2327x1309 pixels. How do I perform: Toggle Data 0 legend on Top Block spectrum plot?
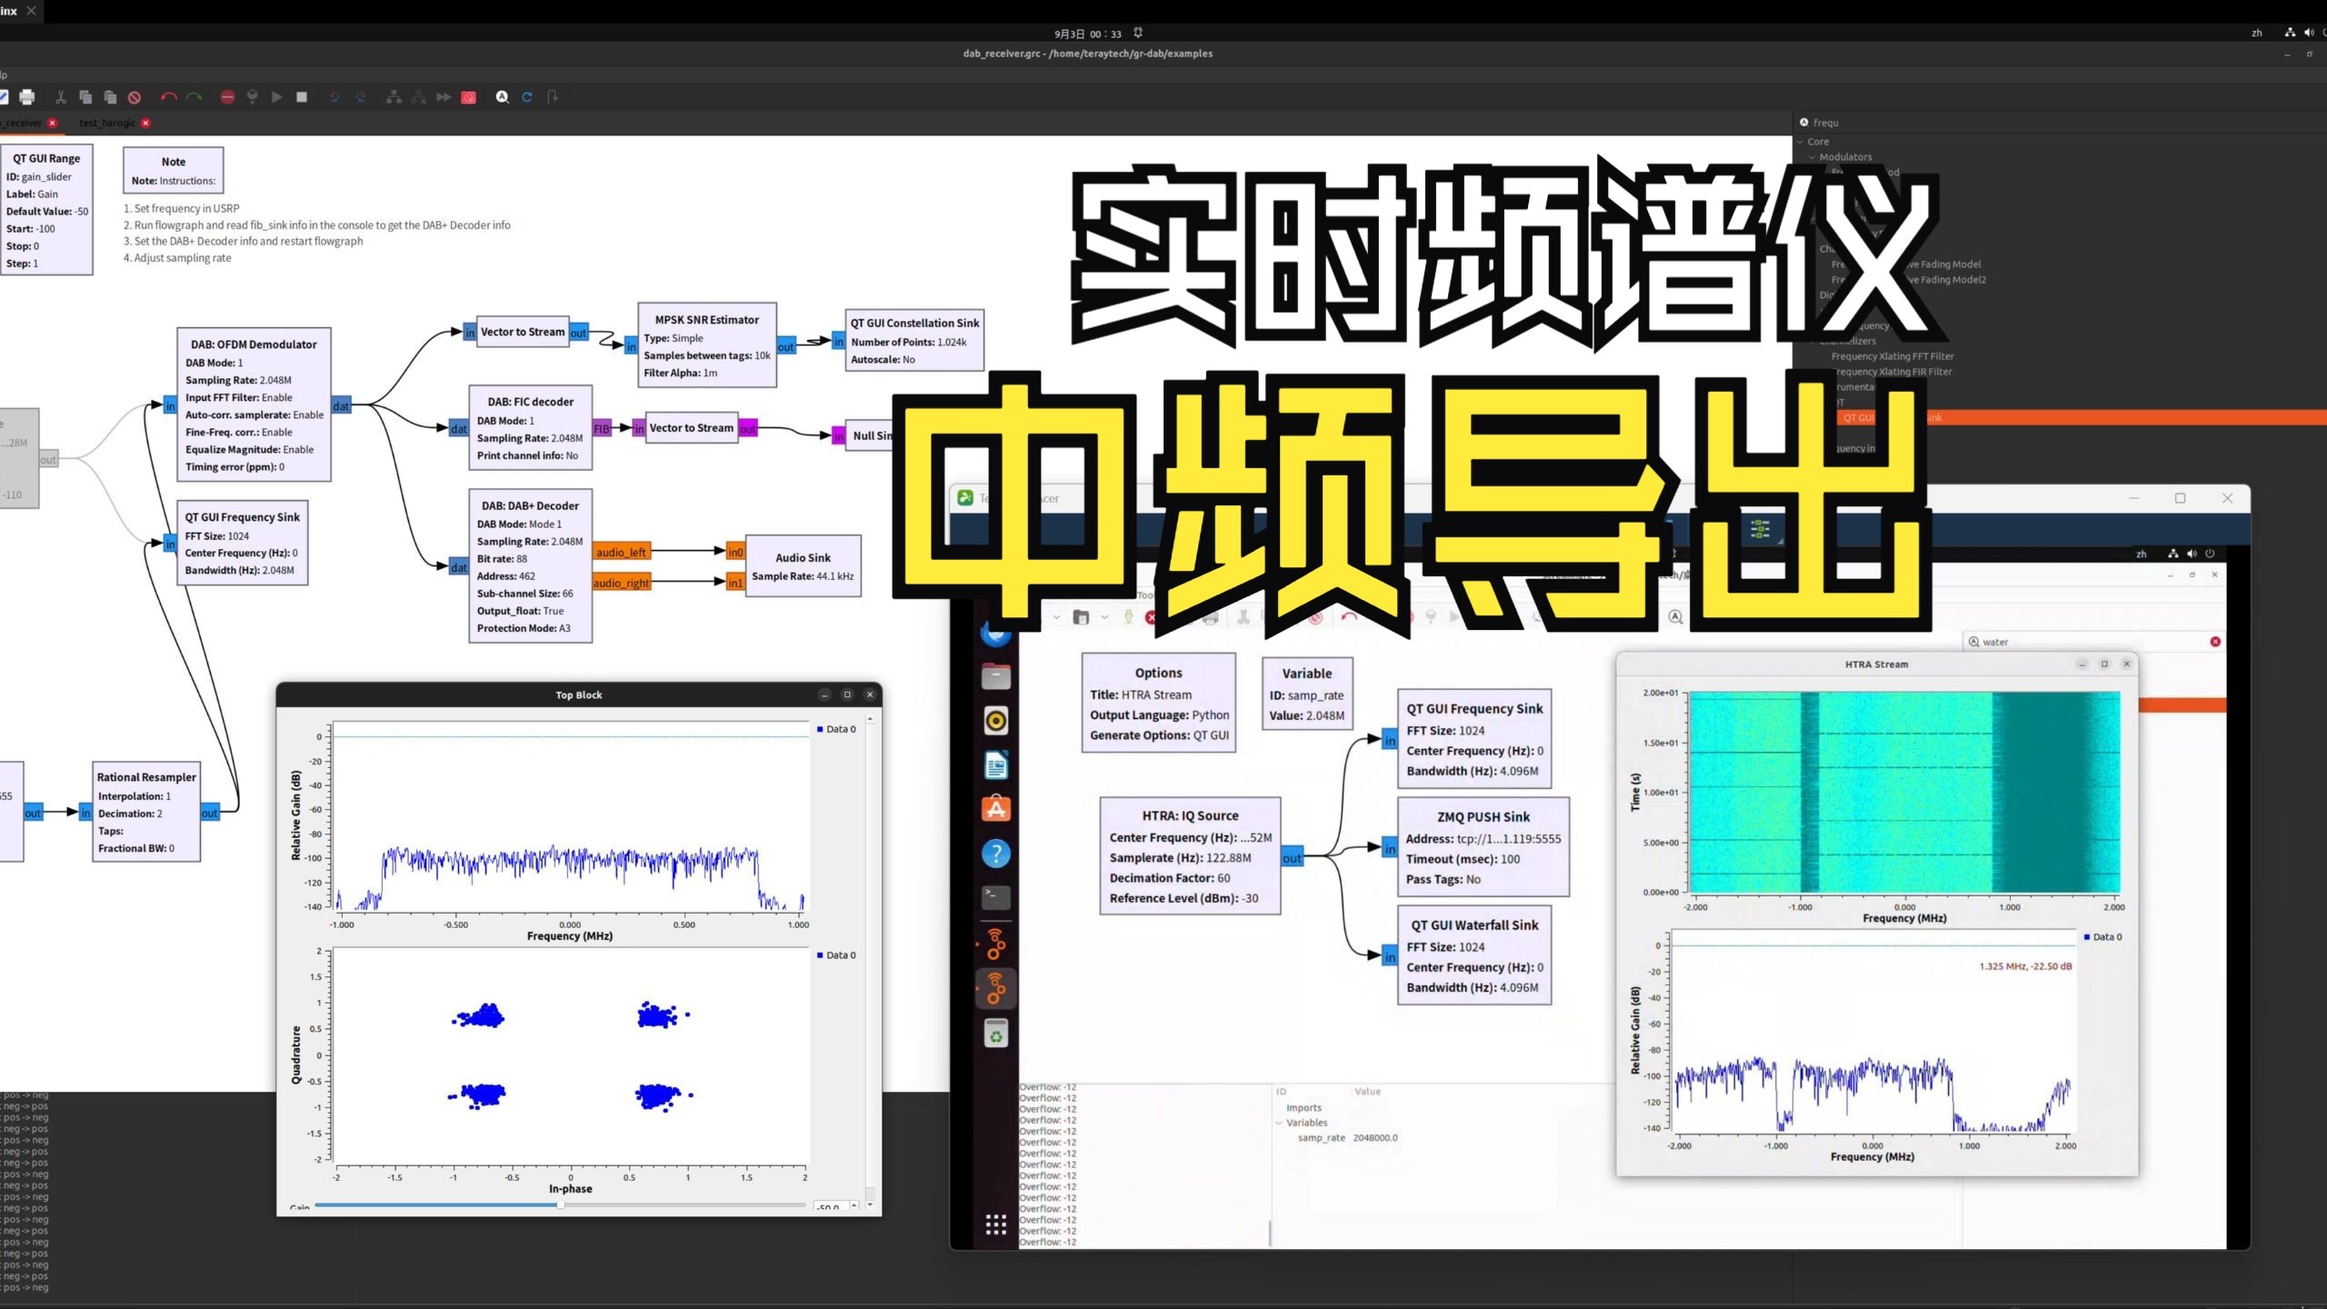[x=836, y=729]
